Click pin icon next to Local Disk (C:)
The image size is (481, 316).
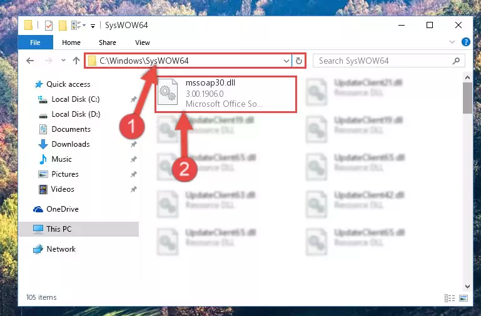(133, 99)
